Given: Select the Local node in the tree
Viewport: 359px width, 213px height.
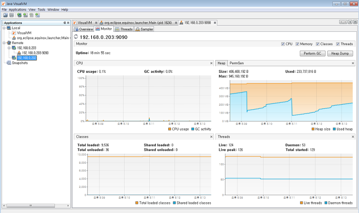Looking at the screenshot, I should click(x=16, y=28).
